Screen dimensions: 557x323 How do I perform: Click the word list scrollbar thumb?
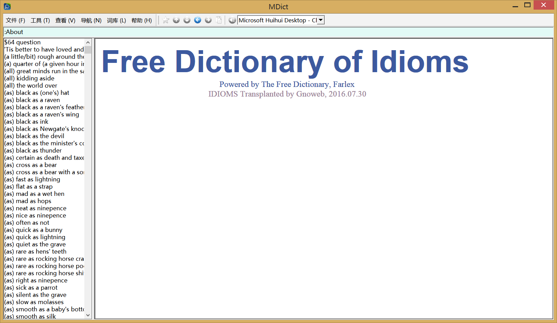[88, 50]
